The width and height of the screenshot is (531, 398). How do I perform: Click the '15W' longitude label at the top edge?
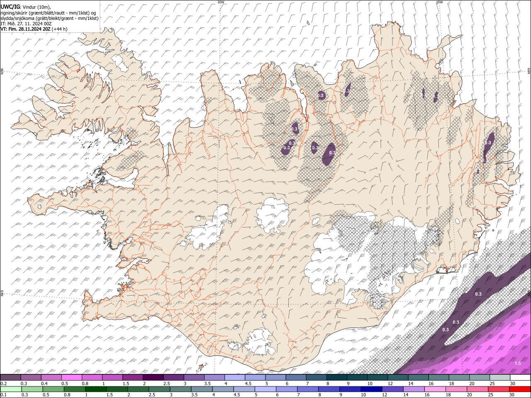point(439,2)
